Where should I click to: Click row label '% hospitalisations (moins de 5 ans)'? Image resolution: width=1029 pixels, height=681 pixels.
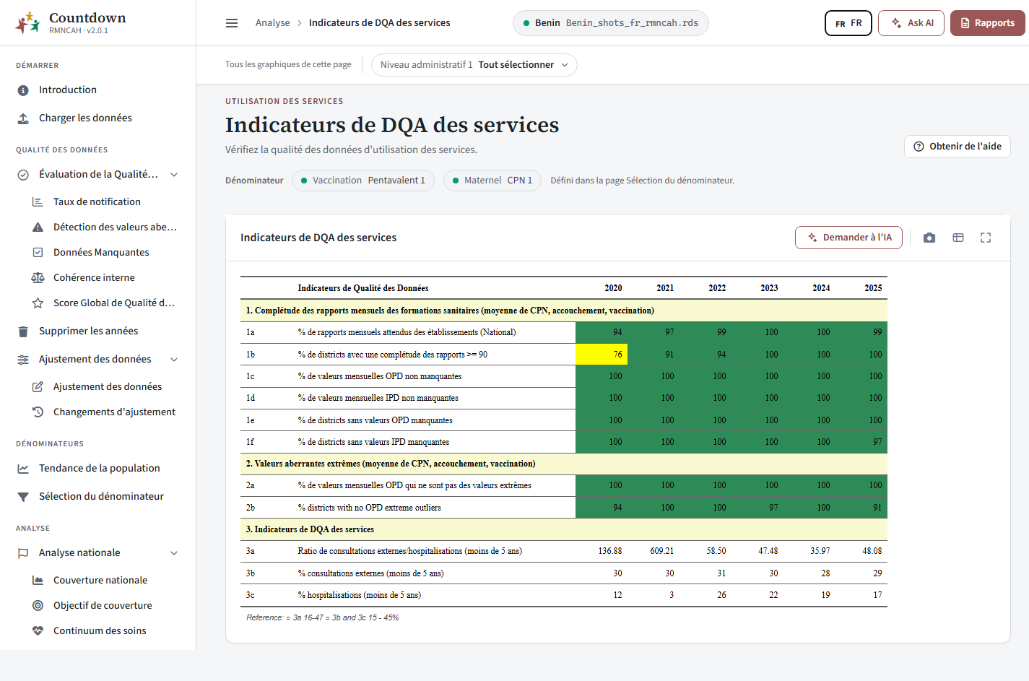pos(360,595)
